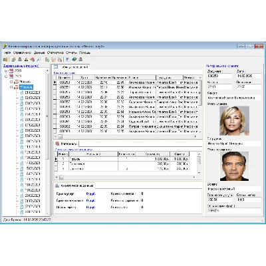Select visit row with document 000260
The width and height of the screenshot is (266, 266).
126,116
